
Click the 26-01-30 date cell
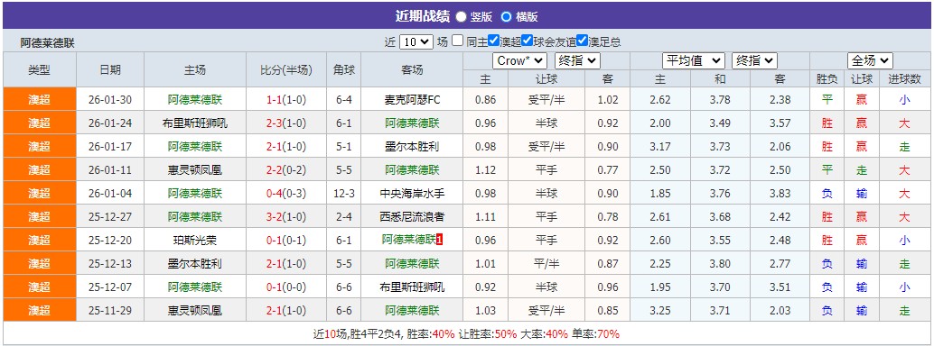pyautogui.click(x=110, y=100)
